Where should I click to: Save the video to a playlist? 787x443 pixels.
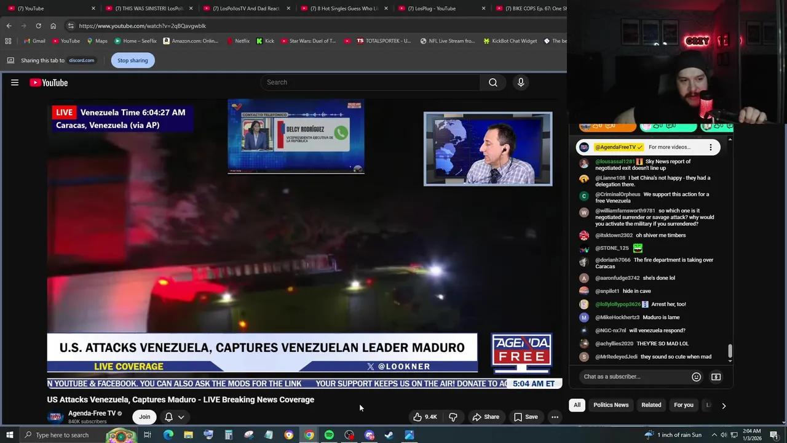coord(526,417)
